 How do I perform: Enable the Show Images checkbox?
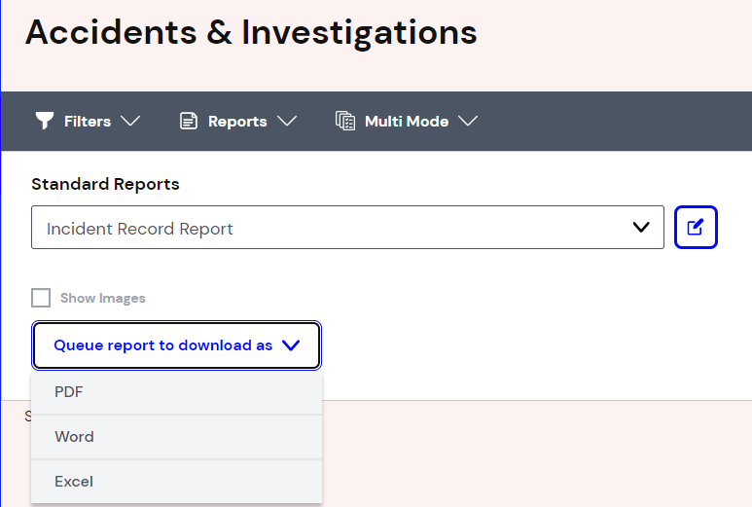click(41, 298)
